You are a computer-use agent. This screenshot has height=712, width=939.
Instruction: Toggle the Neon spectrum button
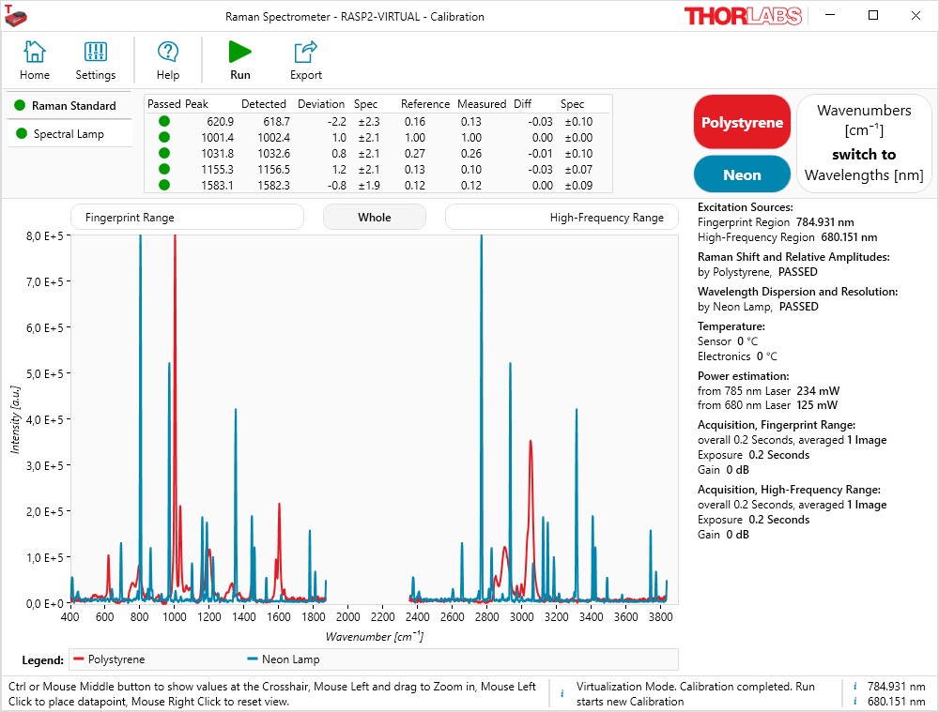742,174
